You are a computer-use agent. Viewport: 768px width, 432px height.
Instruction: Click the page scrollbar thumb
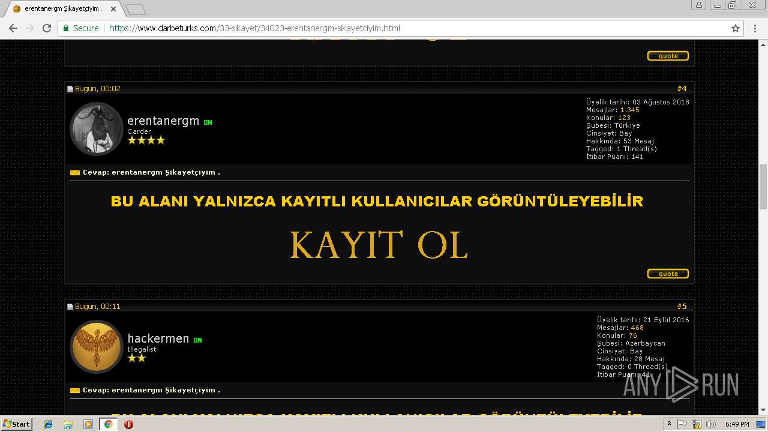[763, 186]
